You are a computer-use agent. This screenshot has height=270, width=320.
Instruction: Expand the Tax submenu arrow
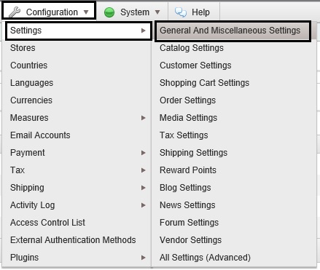coord(144,170)
